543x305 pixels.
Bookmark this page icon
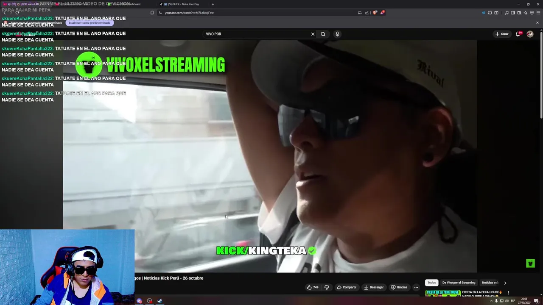point(152,13)
